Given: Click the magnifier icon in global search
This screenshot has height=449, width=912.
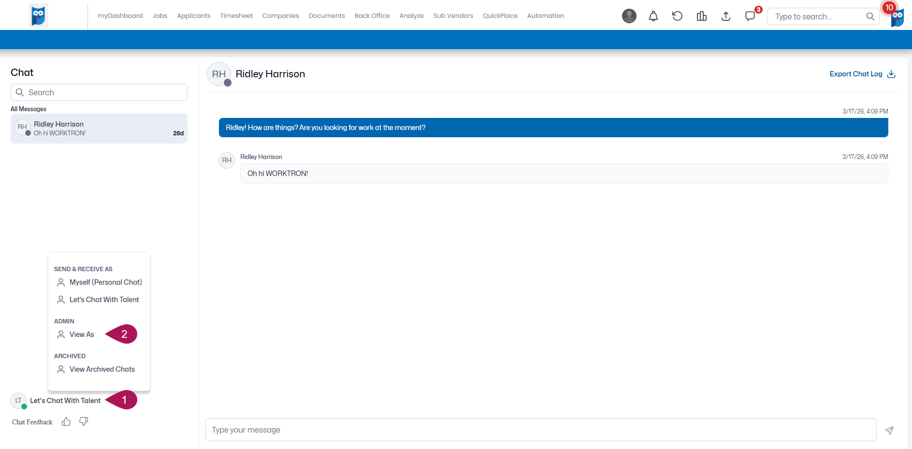Looking at the screenshot, I should tap(870, 16).
